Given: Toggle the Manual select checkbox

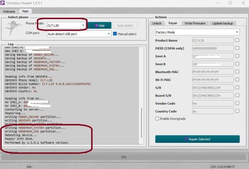Looking at the screenshot, I should click(x=115, y=34).
